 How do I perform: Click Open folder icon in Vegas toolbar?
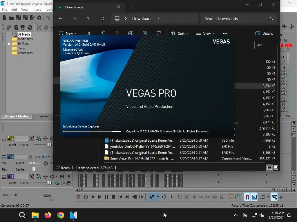pyautogui.click(x=11, y=18)
